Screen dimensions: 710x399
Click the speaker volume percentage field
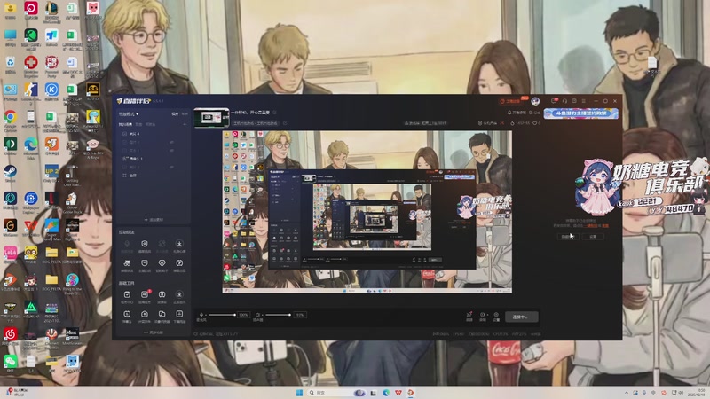(x=300, y=315)
